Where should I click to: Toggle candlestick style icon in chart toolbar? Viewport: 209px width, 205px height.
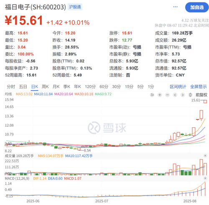[190, 95]
